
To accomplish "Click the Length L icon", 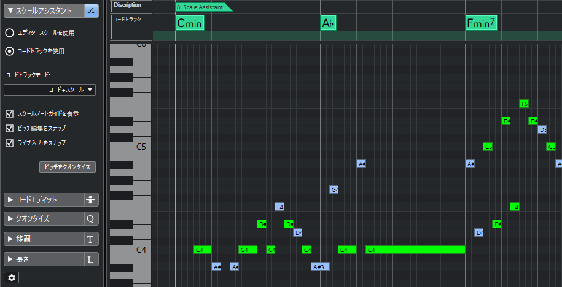I will (91, 259).
